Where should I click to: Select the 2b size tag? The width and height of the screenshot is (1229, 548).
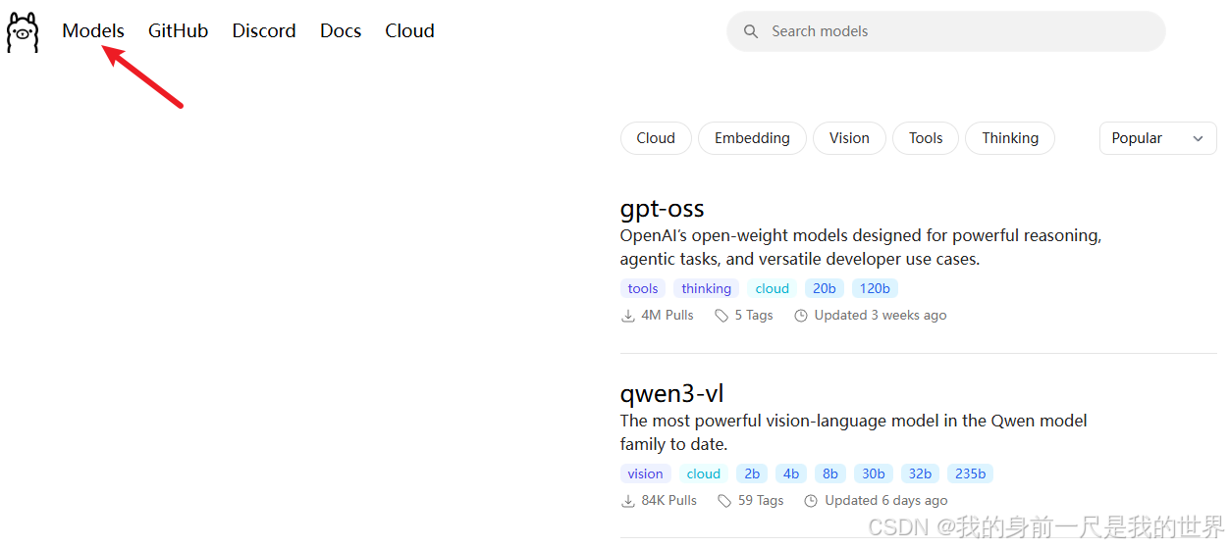point(752,473)
